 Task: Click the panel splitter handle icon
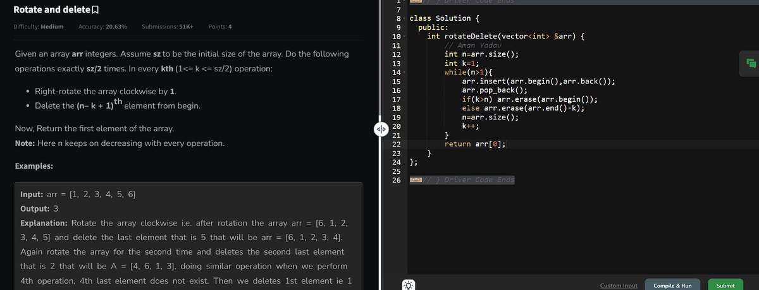point(380,129)
